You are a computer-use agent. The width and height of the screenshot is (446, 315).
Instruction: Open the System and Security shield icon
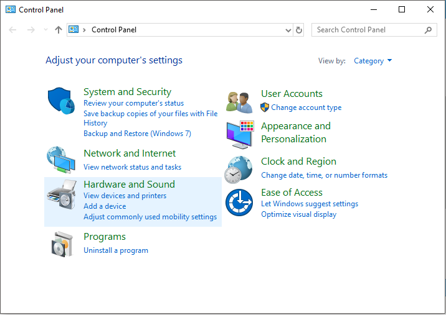tap(61, 101)
